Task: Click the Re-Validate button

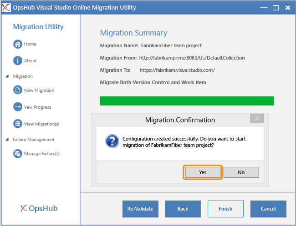Action: tap(140, 209)
